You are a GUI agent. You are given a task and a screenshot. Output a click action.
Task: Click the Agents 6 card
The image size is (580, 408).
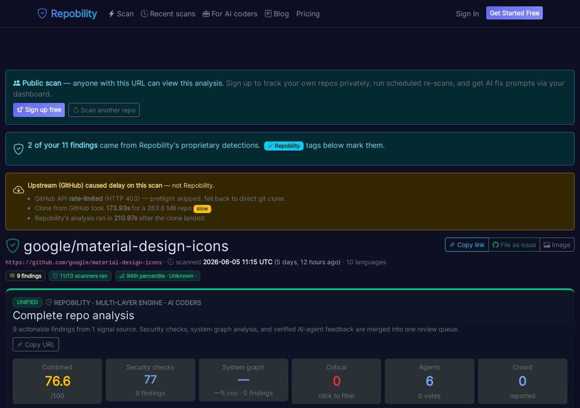click(430, 381)
